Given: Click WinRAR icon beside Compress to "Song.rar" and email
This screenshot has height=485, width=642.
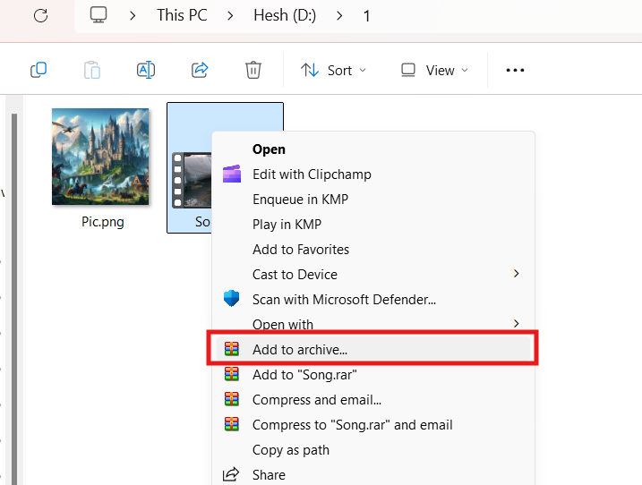Looking at the screenshot, I should pos(232,424).
